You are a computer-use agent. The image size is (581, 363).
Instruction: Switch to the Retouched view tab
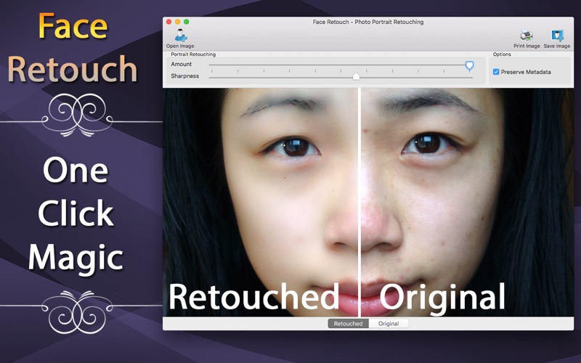(x=348, y=323)
